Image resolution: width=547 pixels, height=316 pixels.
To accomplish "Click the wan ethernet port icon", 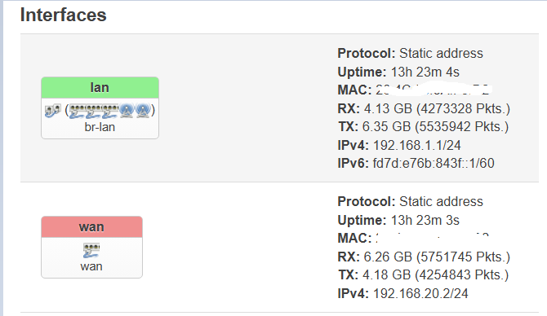I will (x=91, y=250).
